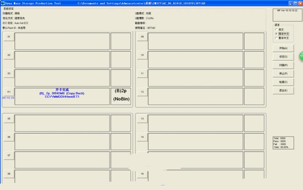The width and height of the screenshot is (303, 190).
Task: Click the 开始(A) start button
Action: point(283,48)
